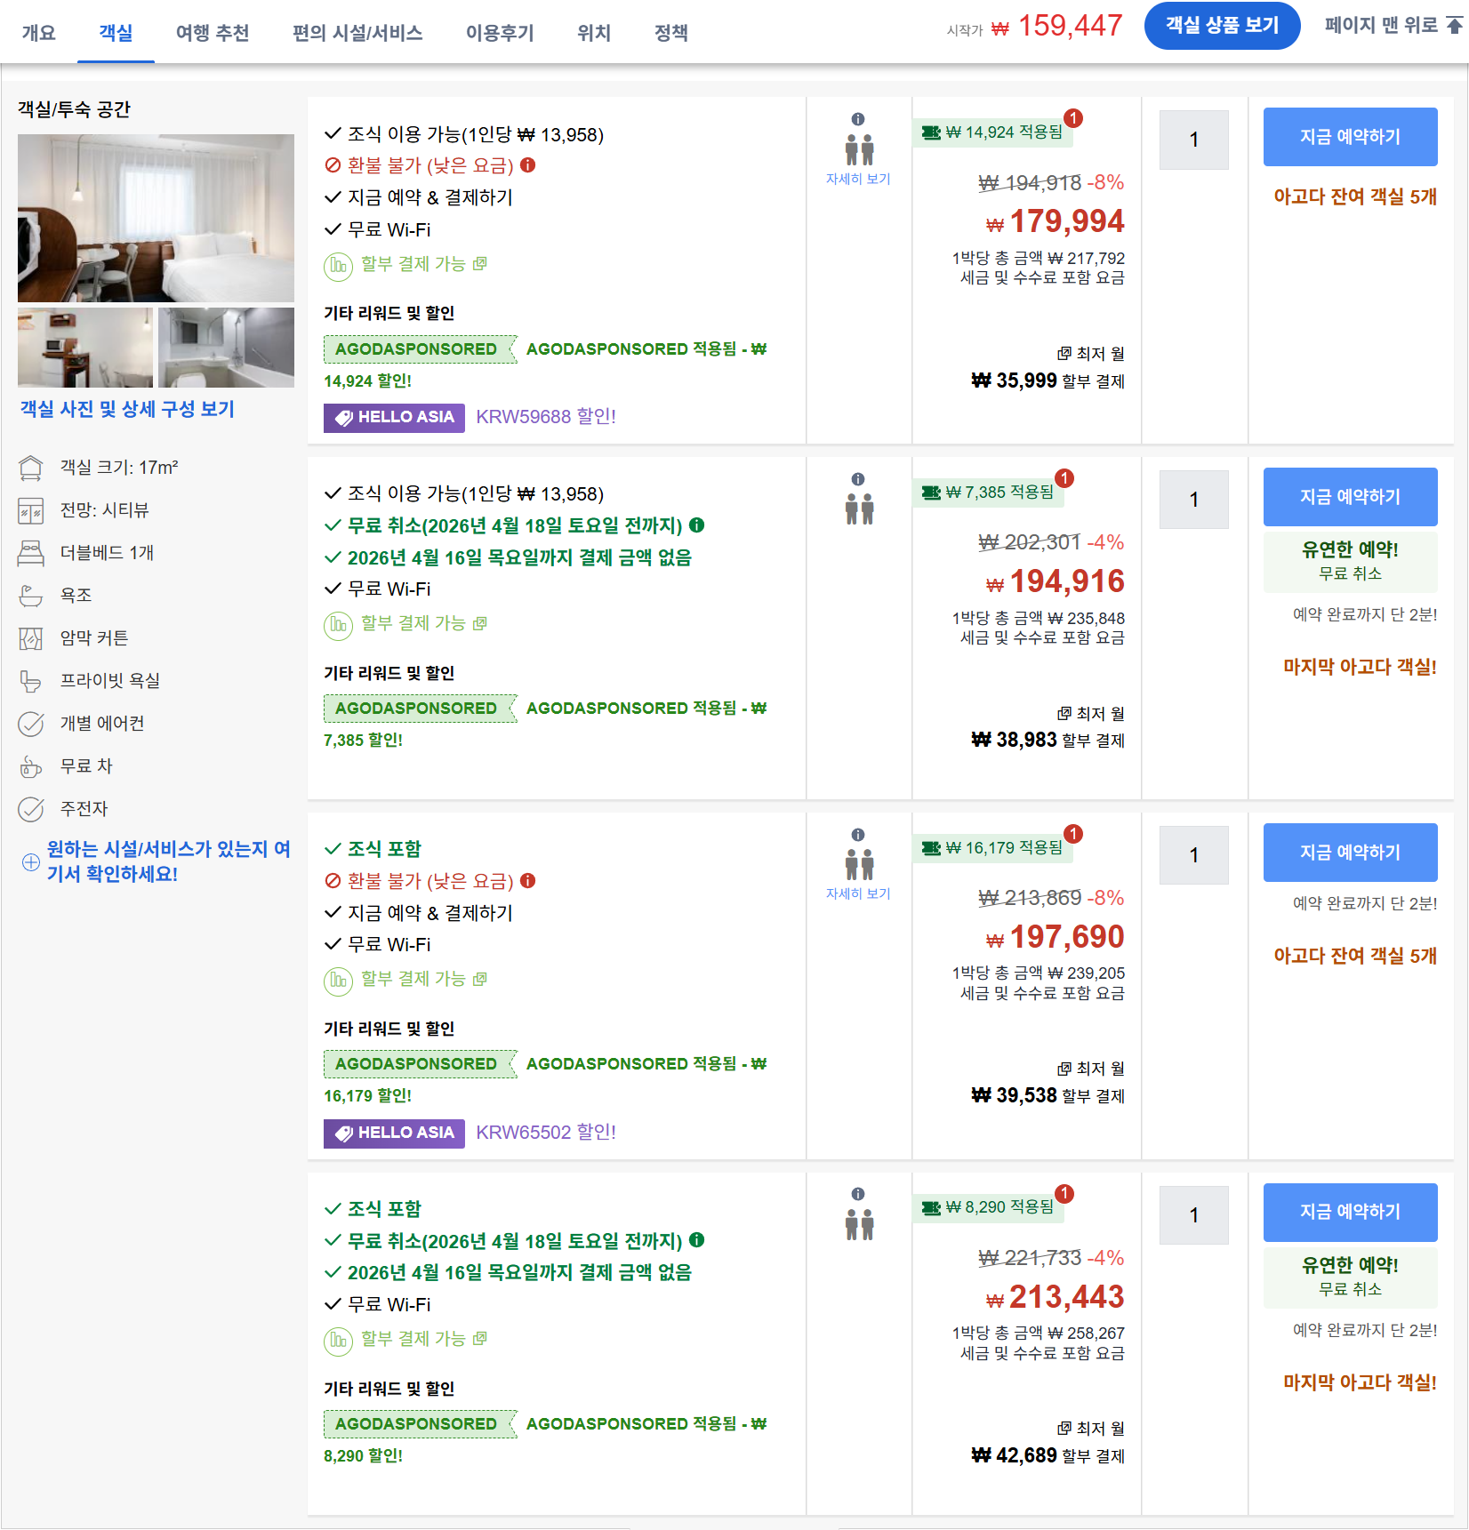
Task: Click the traveler occupancy info icon on first room option
Action: (857, 117)
